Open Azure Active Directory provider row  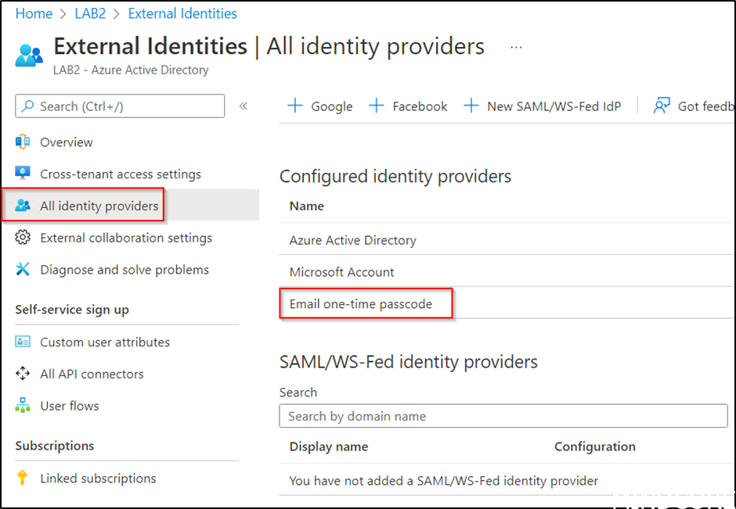point(507,240)
